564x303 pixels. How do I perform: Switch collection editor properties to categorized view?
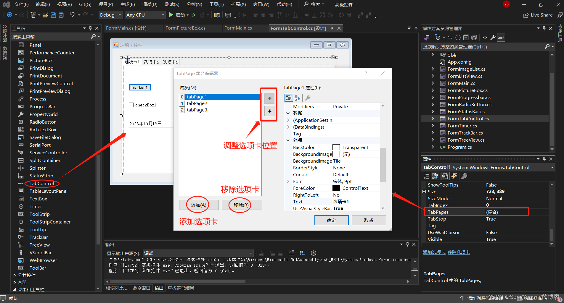289,98
